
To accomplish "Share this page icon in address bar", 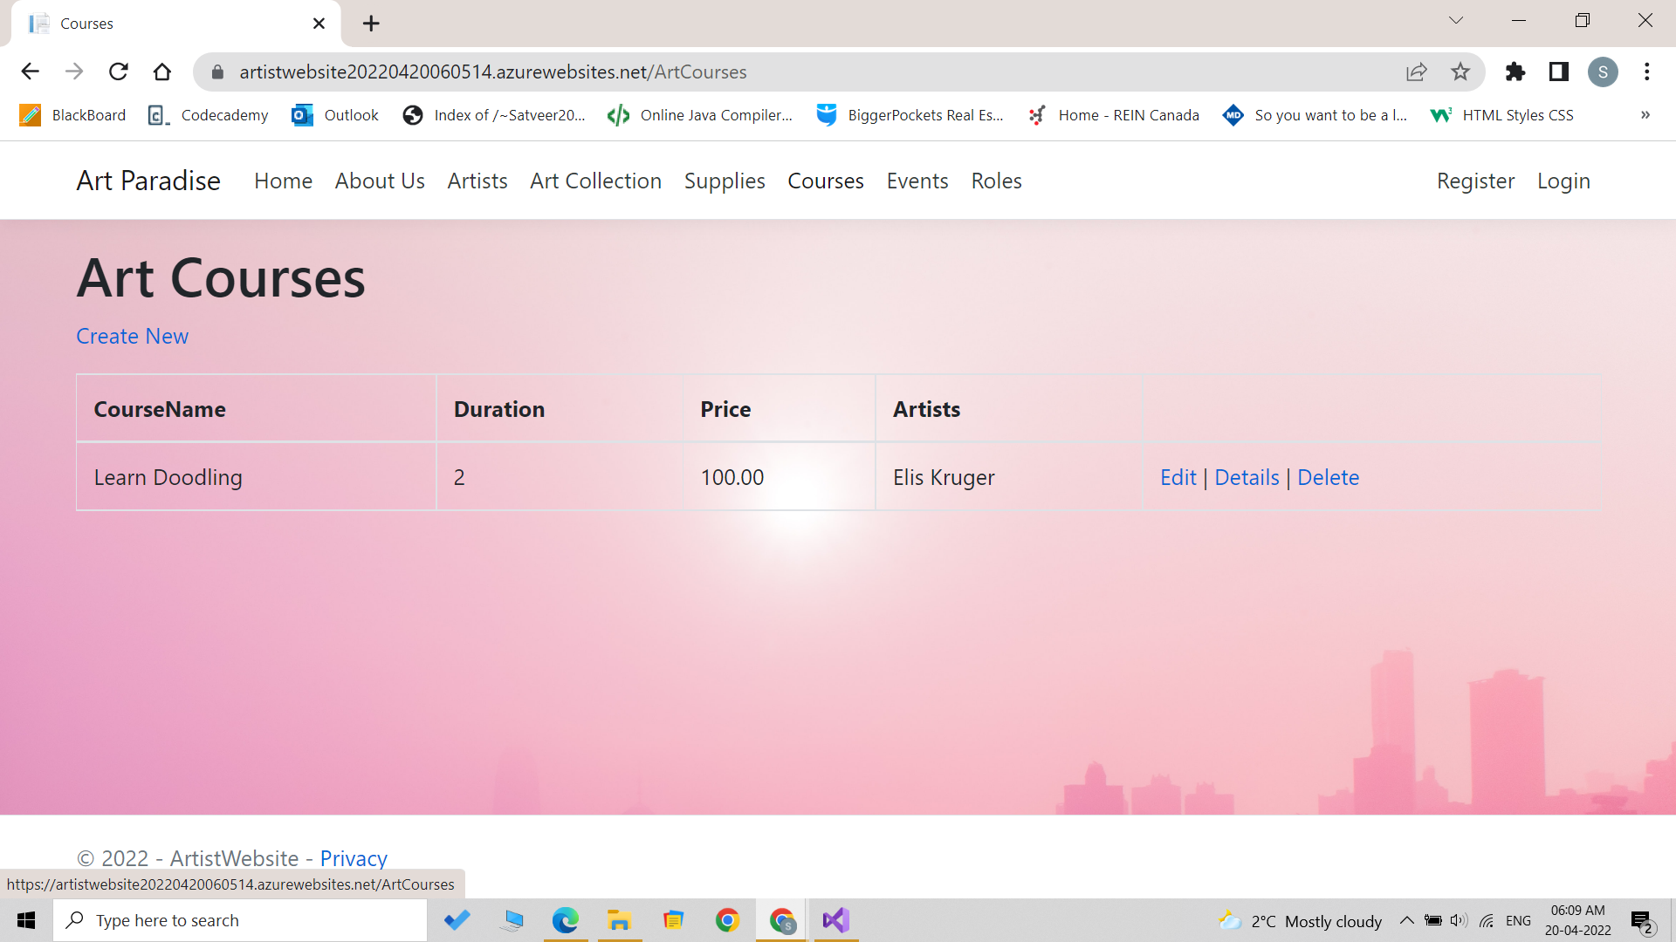I will click(x=1417, y=72).
